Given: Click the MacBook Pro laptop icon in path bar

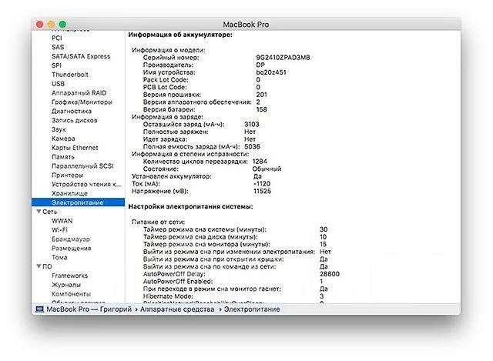Looking at the screenshot, I should pos(39,309).
